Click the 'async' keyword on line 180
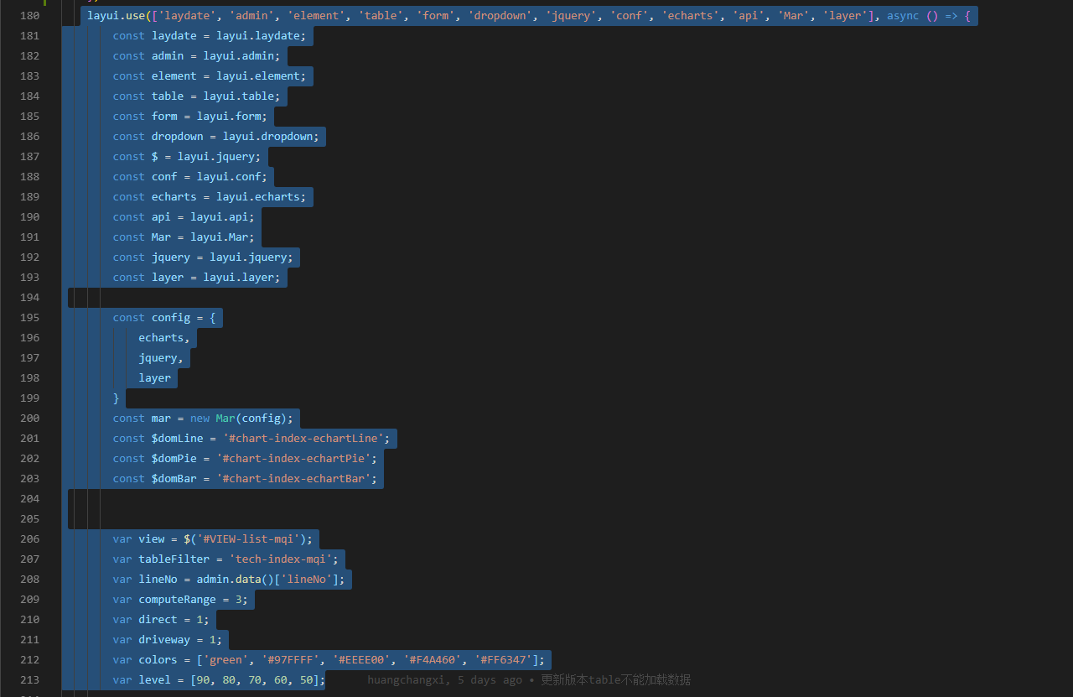This screenshot has height=697, width=1073. 903,16
